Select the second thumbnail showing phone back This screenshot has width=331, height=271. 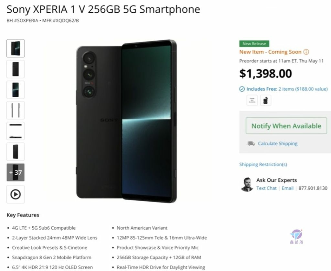tap(16, 69)
